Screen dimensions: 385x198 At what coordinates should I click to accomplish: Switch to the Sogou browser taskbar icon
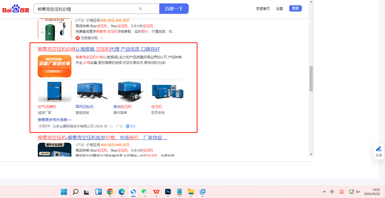coord(133,192)
